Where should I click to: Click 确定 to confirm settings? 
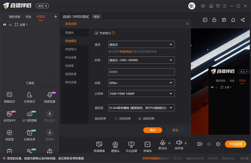pos(153,130)
